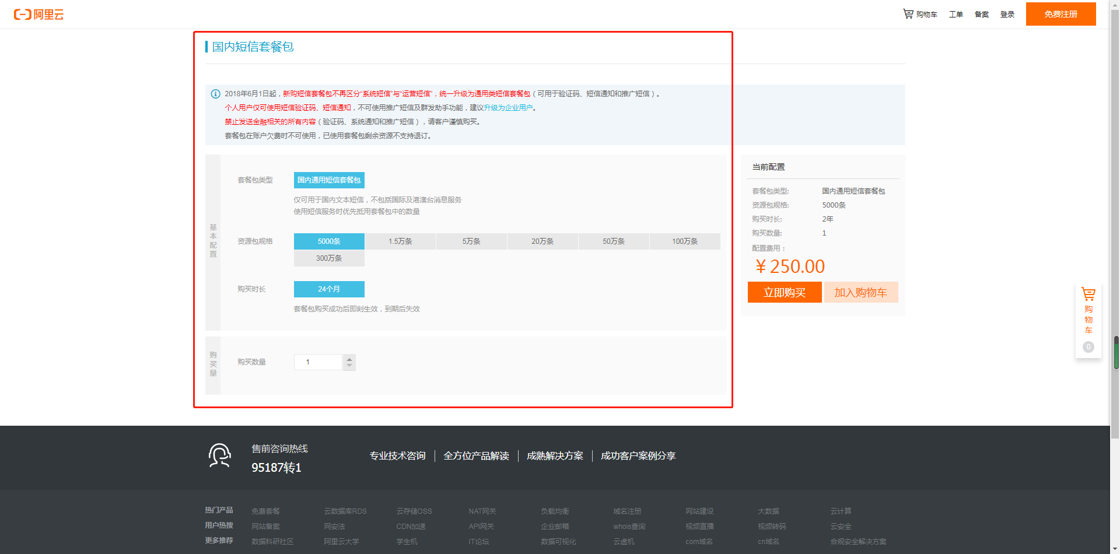The width and height of the screenshot is (1120, 554).
Task: Open 备案 in the top navigation
Action: [981, 14]
